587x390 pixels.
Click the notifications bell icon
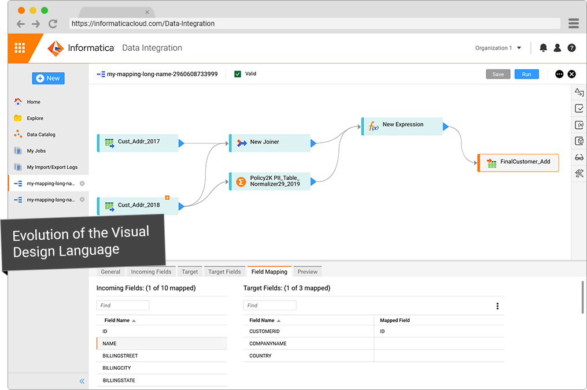point(543,48)
